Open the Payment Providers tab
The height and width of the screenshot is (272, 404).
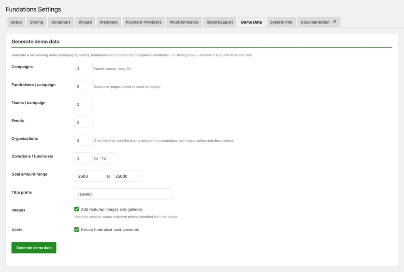tap(144, 22)
